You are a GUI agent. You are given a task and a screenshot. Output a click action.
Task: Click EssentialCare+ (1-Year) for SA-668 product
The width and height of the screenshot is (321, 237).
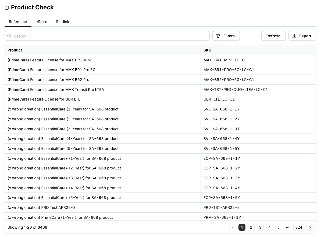(64, 158)
